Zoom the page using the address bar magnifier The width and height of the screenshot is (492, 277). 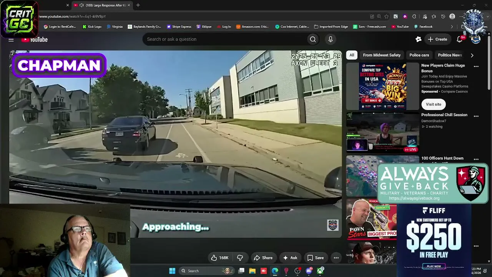point(379,17)
